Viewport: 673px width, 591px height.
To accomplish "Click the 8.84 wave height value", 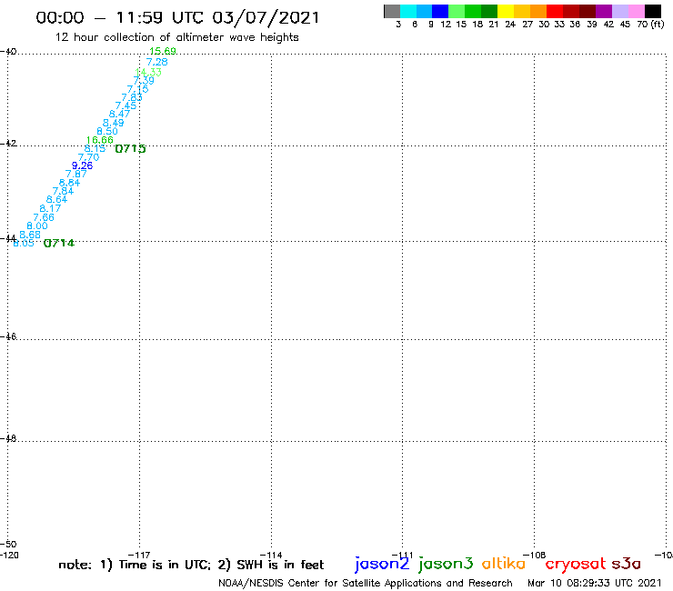I will pyautogui.click(x=69, y=183).
